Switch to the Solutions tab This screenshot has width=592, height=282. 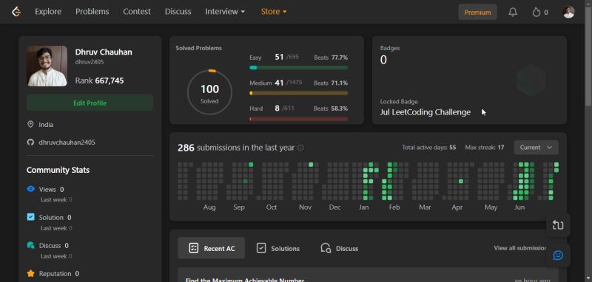tap(278, 248)
